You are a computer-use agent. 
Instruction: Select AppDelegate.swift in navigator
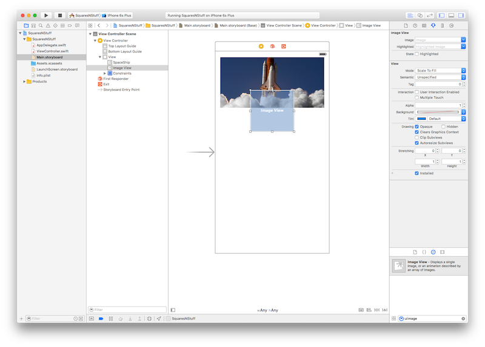[51, 45]
